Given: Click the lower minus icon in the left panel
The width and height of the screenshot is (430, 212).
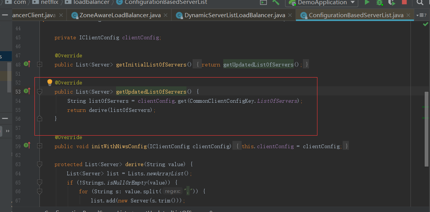Looking at the screenshot, I should [5, 118].
